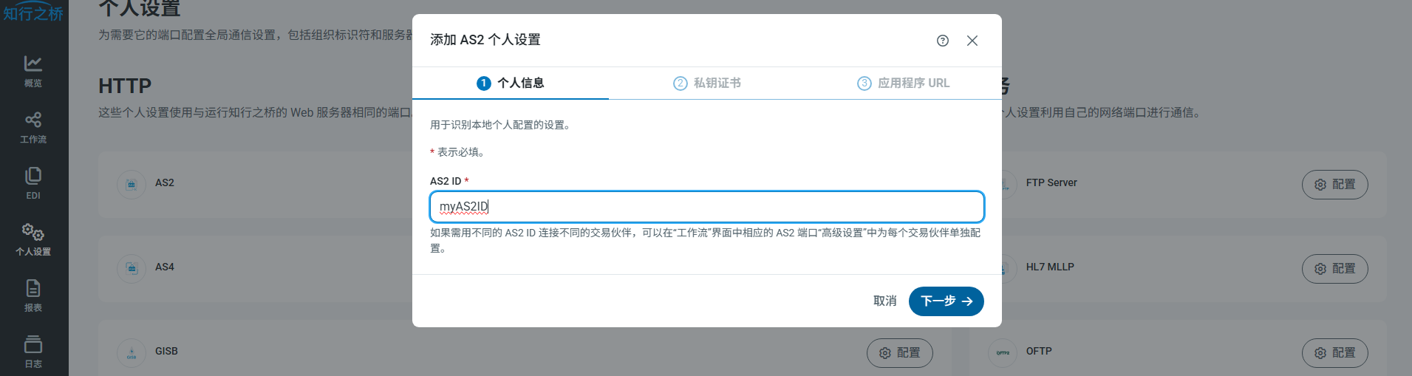Click the AS2 ID input field

[706, 207]
